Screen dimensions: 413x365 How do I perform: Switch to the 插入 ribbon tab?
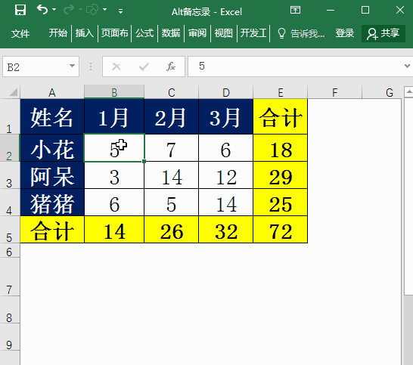click(85, 33)
